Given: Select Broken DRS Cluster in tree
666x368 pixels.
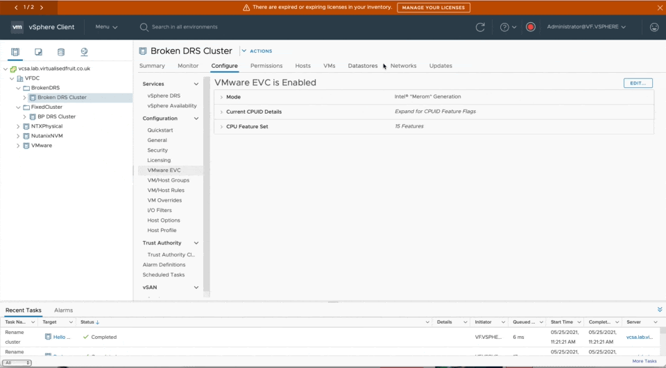Looking at the screenshot, I should pos(62,97).
